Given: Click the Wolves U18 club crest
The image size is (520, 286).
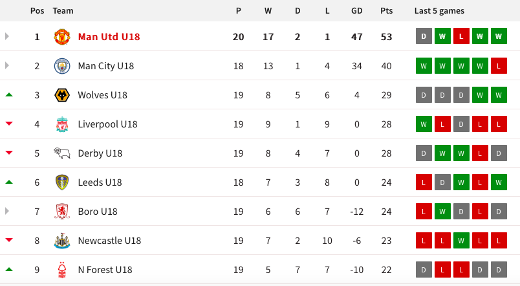Looking at the screenshot, I should (61, 95).
